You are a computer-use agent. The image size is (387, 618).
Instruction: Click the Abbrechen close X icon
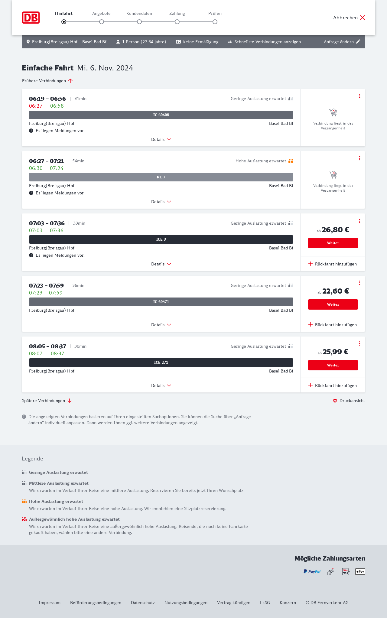(x=363, y=18)
